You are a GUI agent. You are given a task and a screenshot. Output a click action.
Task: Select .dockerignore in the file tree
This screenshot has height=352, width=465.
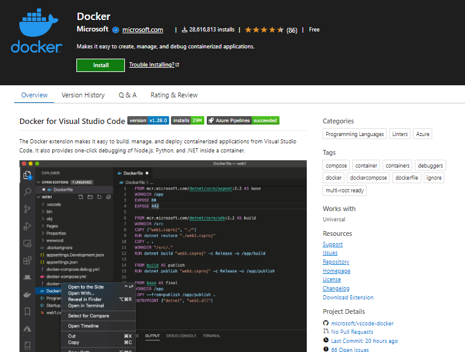pyautogui.click(x=59, y=247)
